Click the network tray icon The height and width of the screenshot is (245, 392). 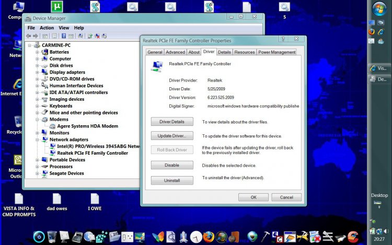pos(379,231)
